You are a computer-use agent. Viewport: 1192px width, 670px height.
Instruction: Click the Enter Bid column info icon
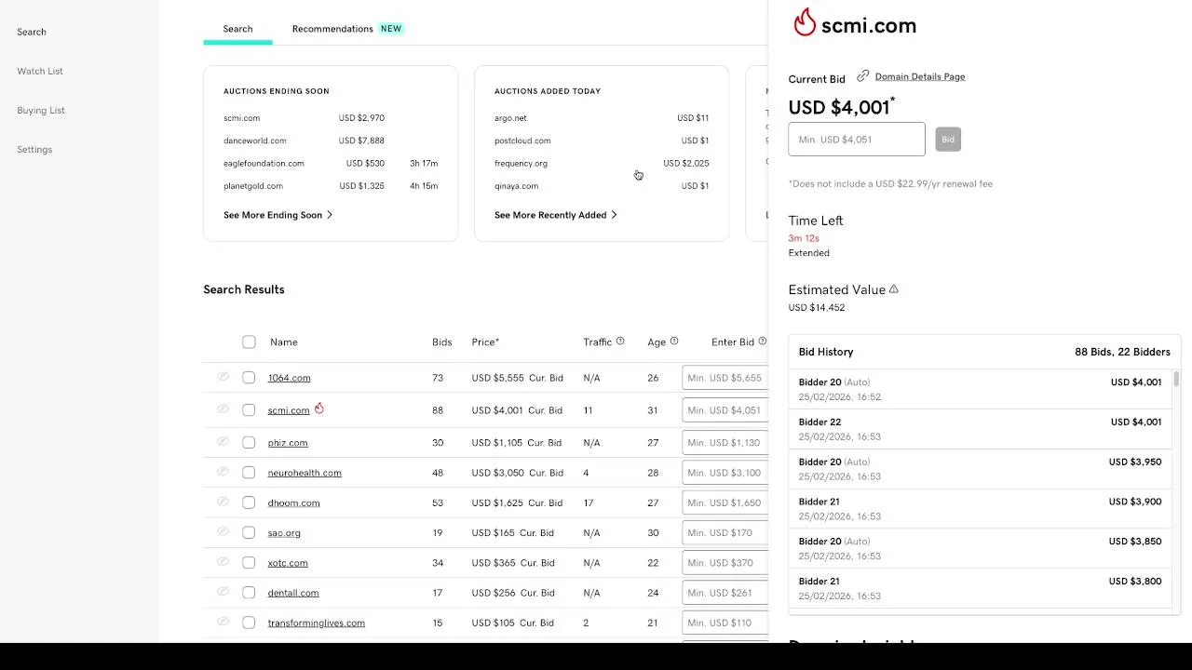click(x=763, y=342)
